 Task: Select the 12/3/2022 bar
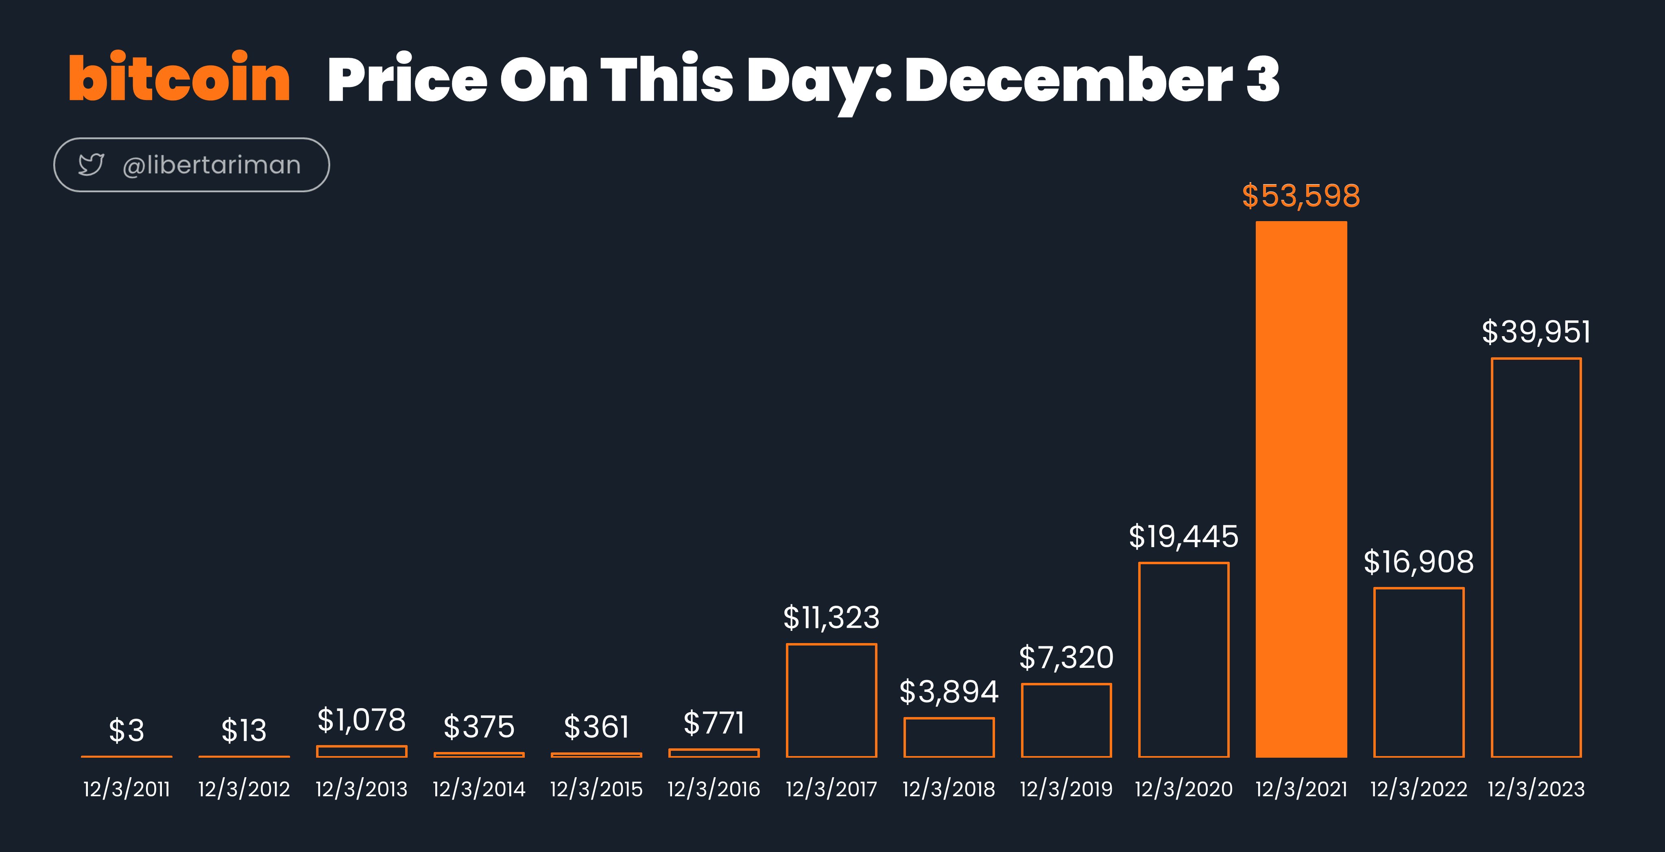(1419, 672)
